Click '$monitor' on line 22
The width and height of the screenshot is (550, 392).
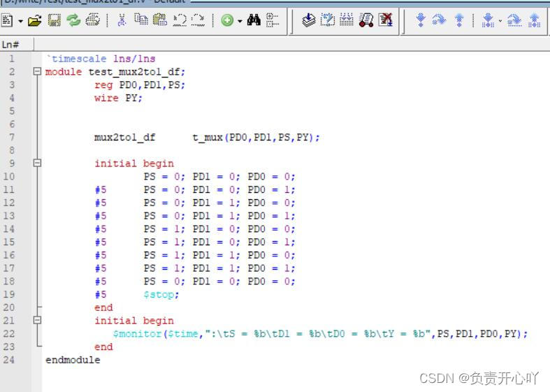coord(137,334)
